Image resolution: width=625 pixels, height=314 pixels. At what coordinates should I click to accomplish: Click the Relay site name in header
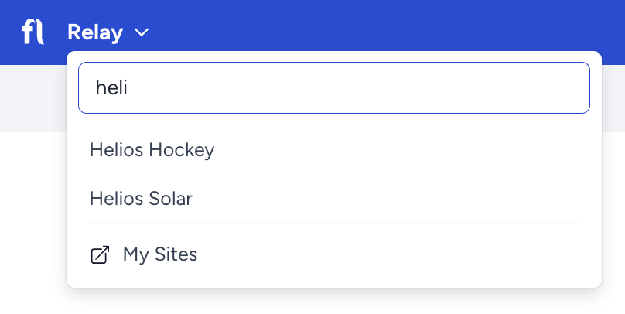[95, 32]
